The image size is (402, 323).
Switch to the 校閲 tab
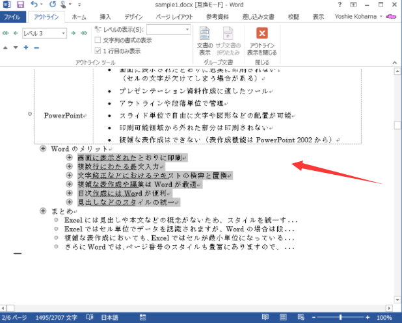[x=293, y=17]
